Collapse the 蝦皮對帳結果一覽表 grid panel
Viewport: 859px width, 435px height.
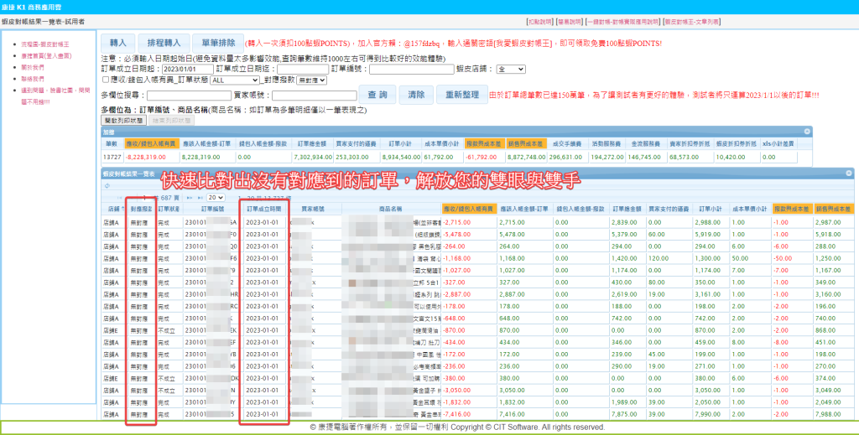(847, 172)
